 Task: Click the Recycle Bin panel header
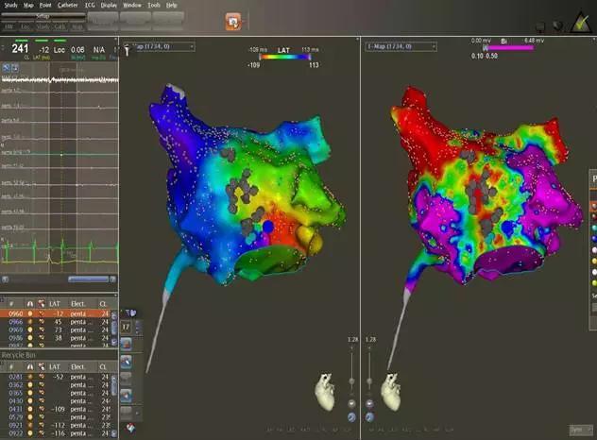pyautogui.click(x=59, y=355)
